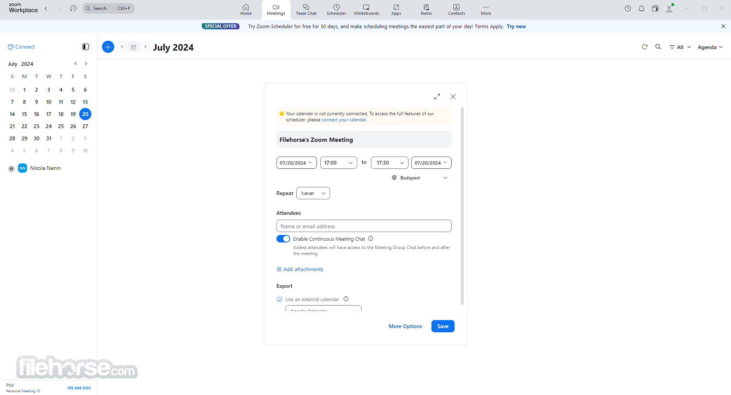The image size is (731, 395).
Task: Save the meeting
Action: [443, 326]
